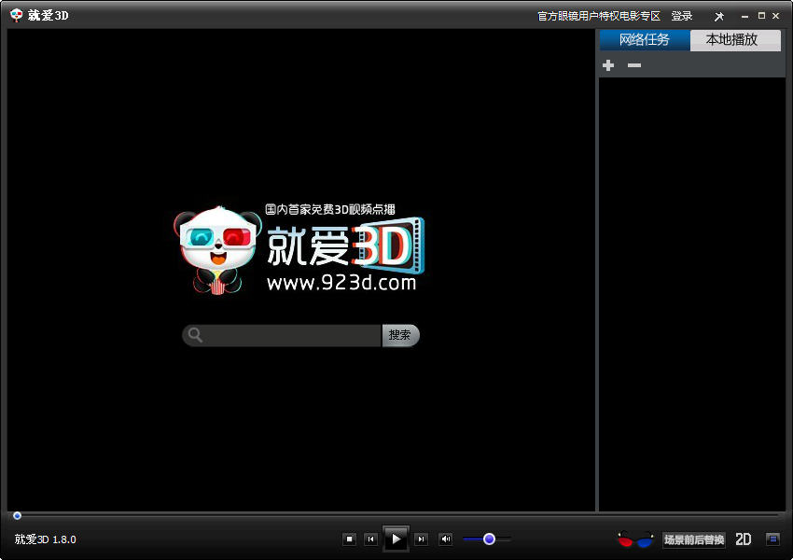Select the Previous track icon
This screenshot has width=793, height=560.
pos(371,539)
